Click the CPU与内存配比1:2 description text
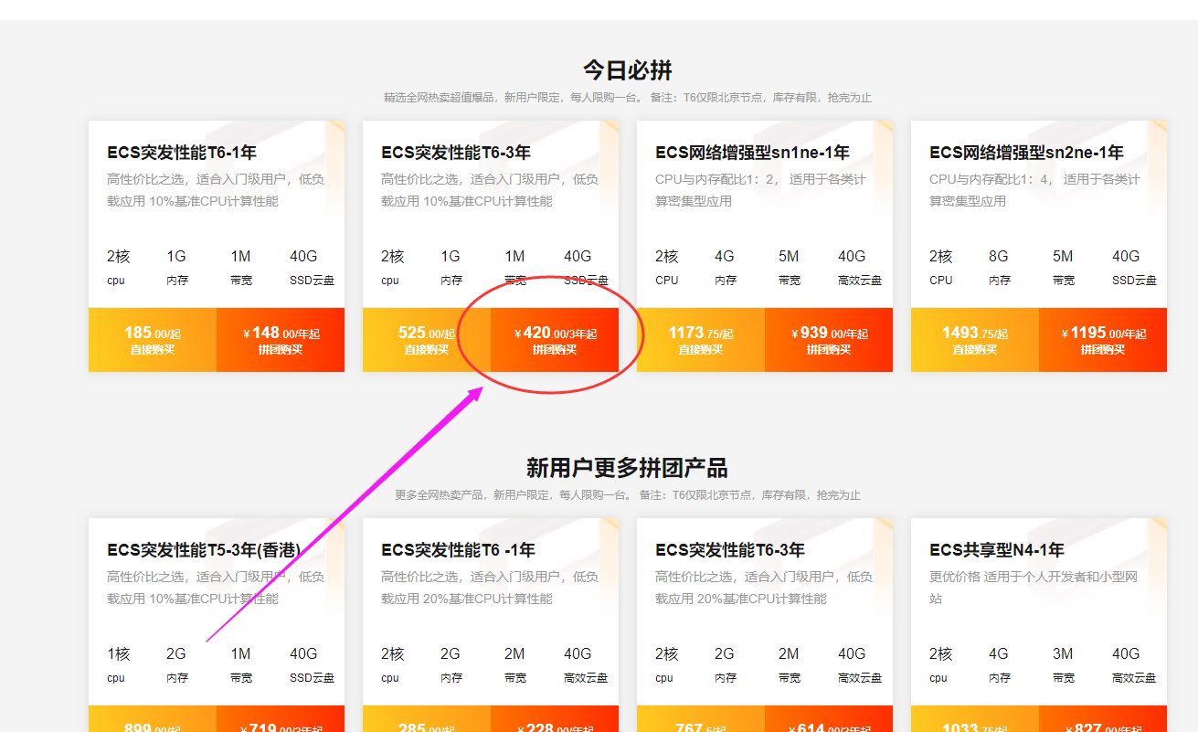The height and width of the screenshot is (732, 1198). click(x=760, y=190)
